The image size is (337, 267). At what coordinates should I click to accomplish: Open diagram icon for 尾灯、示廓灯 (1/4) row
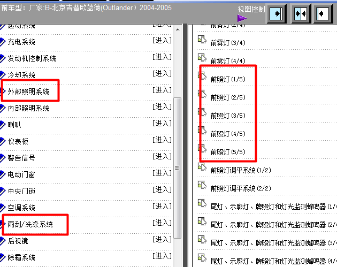(x=202, y=203)
